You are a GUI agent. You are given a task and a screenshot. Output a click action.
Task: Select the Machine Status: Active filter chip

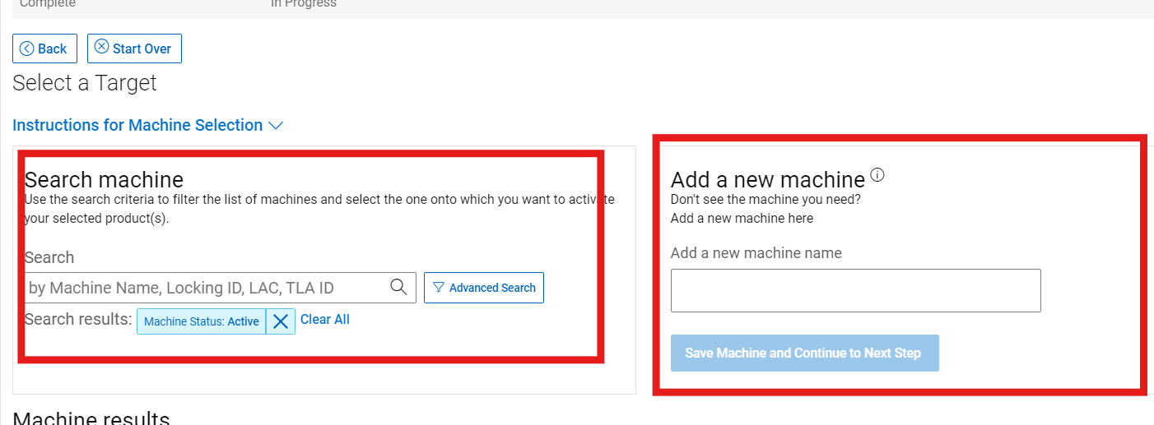201,321
